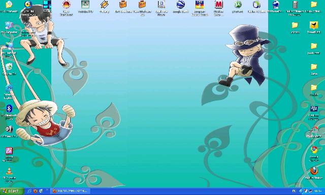Show hidden system tray icons
The height and width of the screenshot is (195, 325).
(301, 191)
